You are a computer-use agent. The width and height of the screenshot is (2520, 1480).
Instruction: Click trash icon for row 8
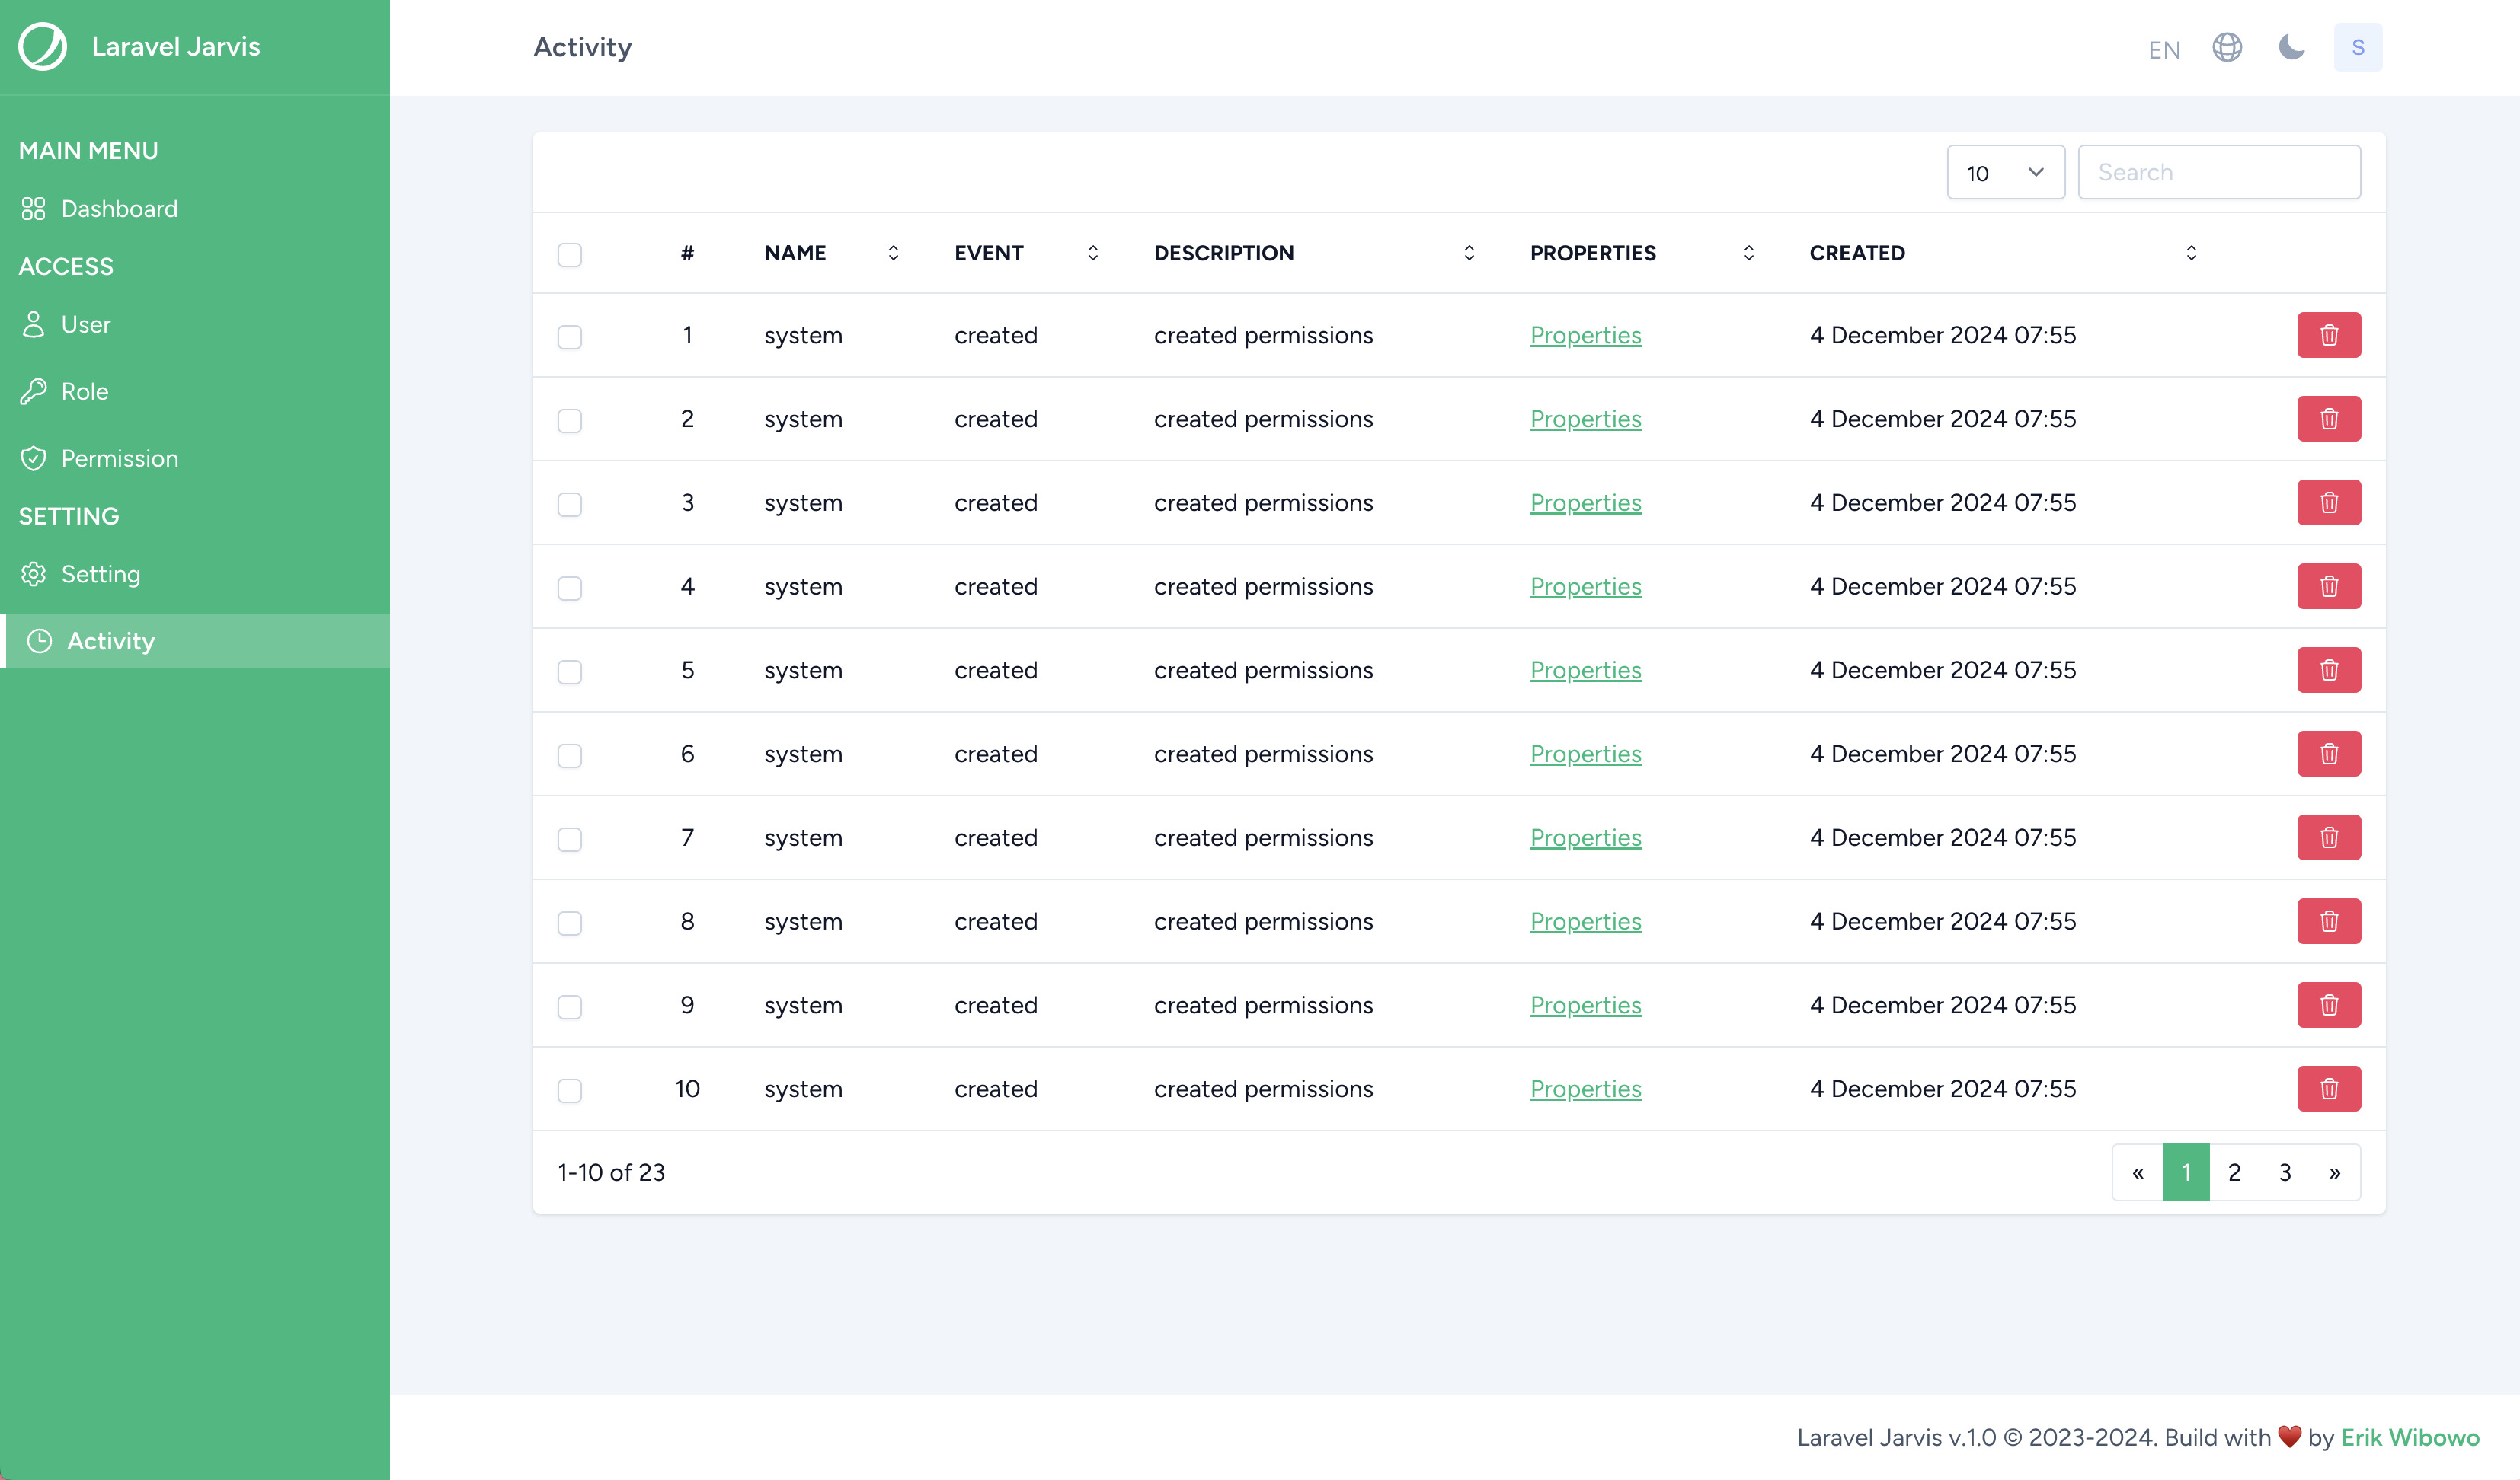(x=2328, y=921)
